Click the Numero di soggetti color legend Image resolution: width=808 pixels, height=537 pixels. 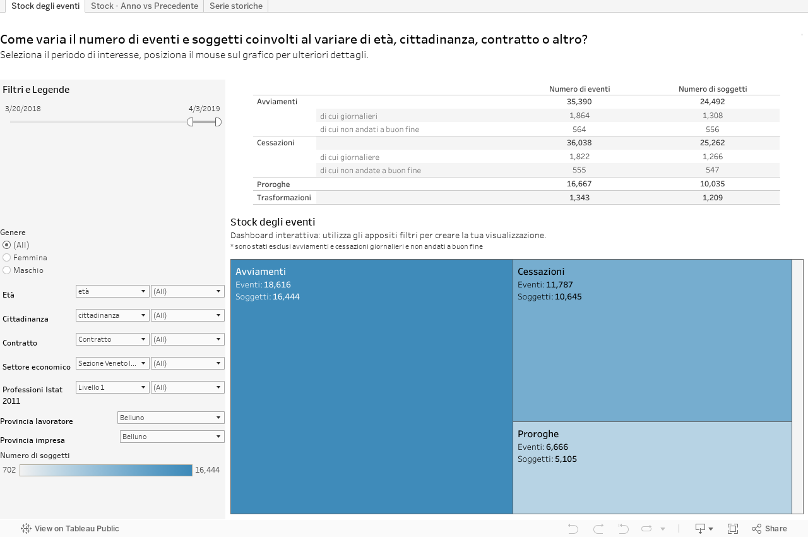(106, 470)
